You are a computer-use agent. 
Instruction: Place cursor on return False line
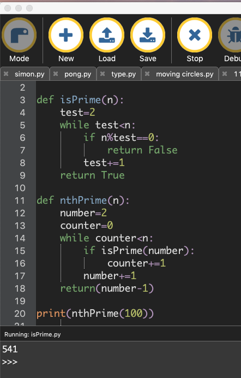tap(142, 150)
